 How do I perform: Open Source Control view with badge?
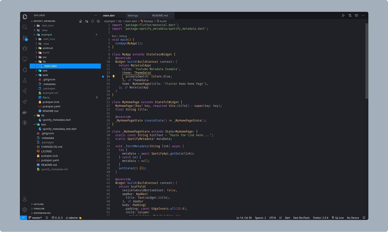25,38
